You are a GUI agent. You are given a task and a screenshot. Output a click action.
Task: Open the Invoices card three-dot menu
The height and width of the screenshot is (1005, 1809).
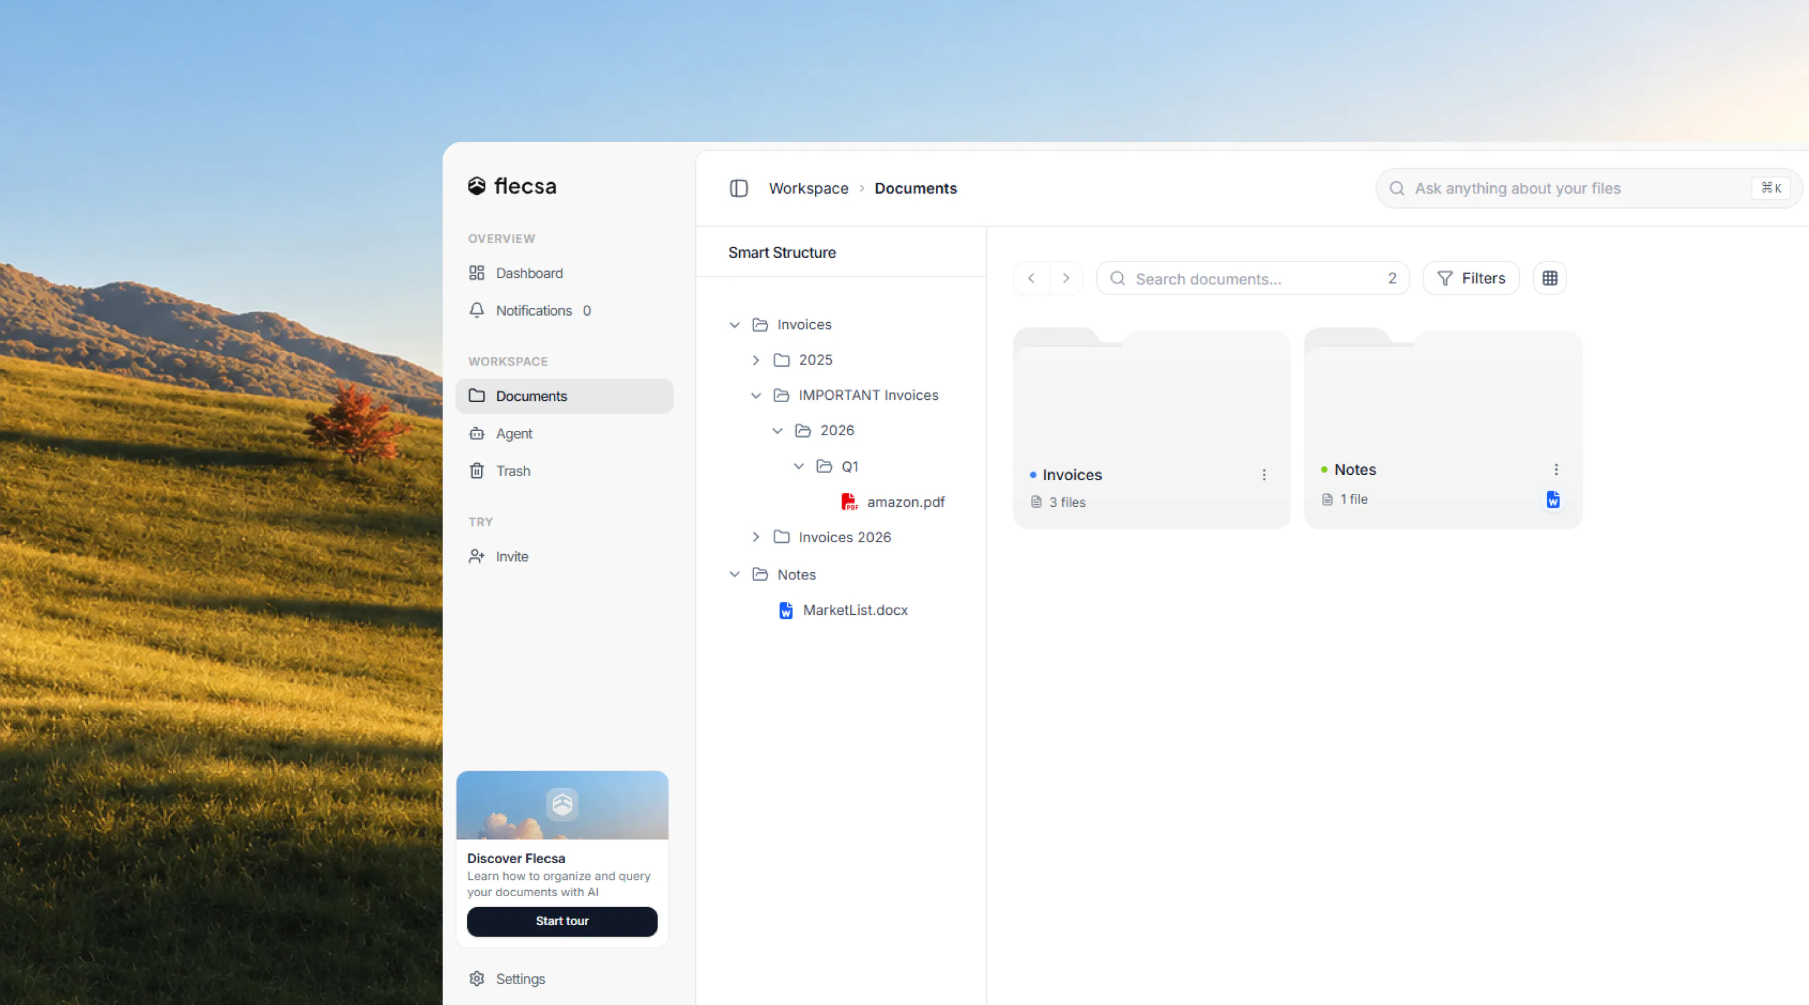tap(1264, 475)
